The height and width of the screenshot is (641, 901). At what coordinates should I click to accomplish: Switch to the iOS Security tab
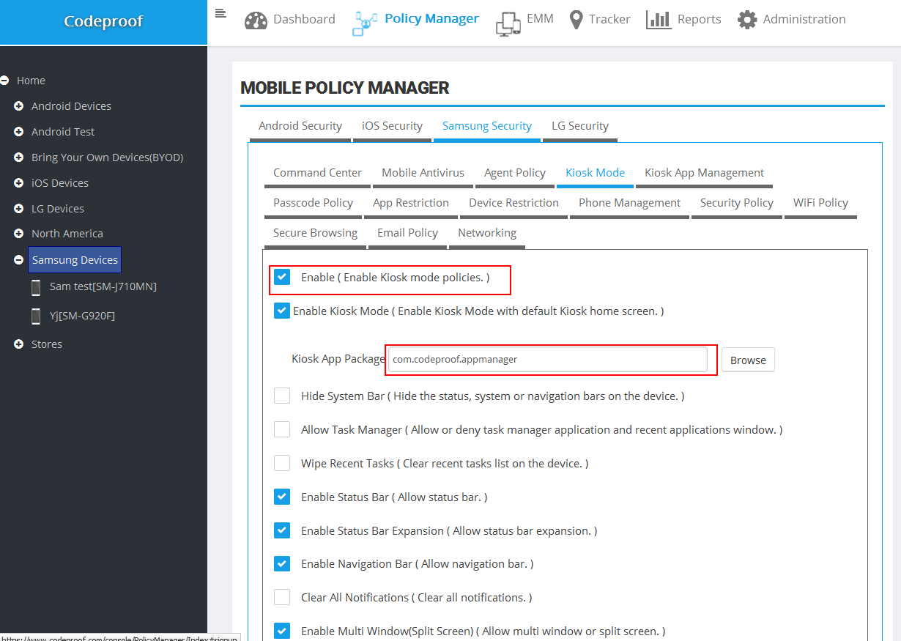392,126
